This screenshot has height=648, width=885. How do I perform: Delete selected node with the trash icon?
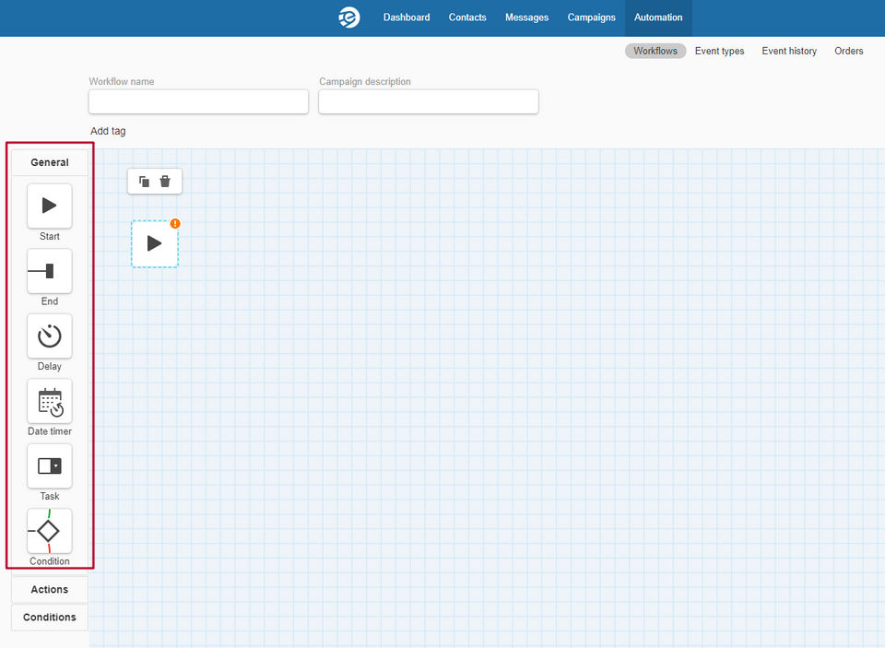tap(165, 182)
